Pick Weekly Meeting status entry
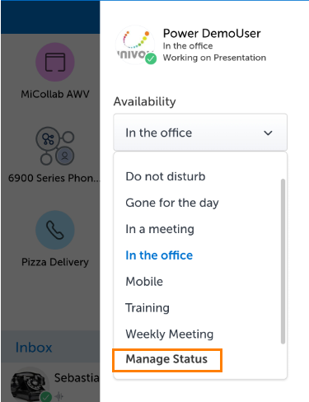The width and height of the screenshot is (309, 402). click(169, 334)
